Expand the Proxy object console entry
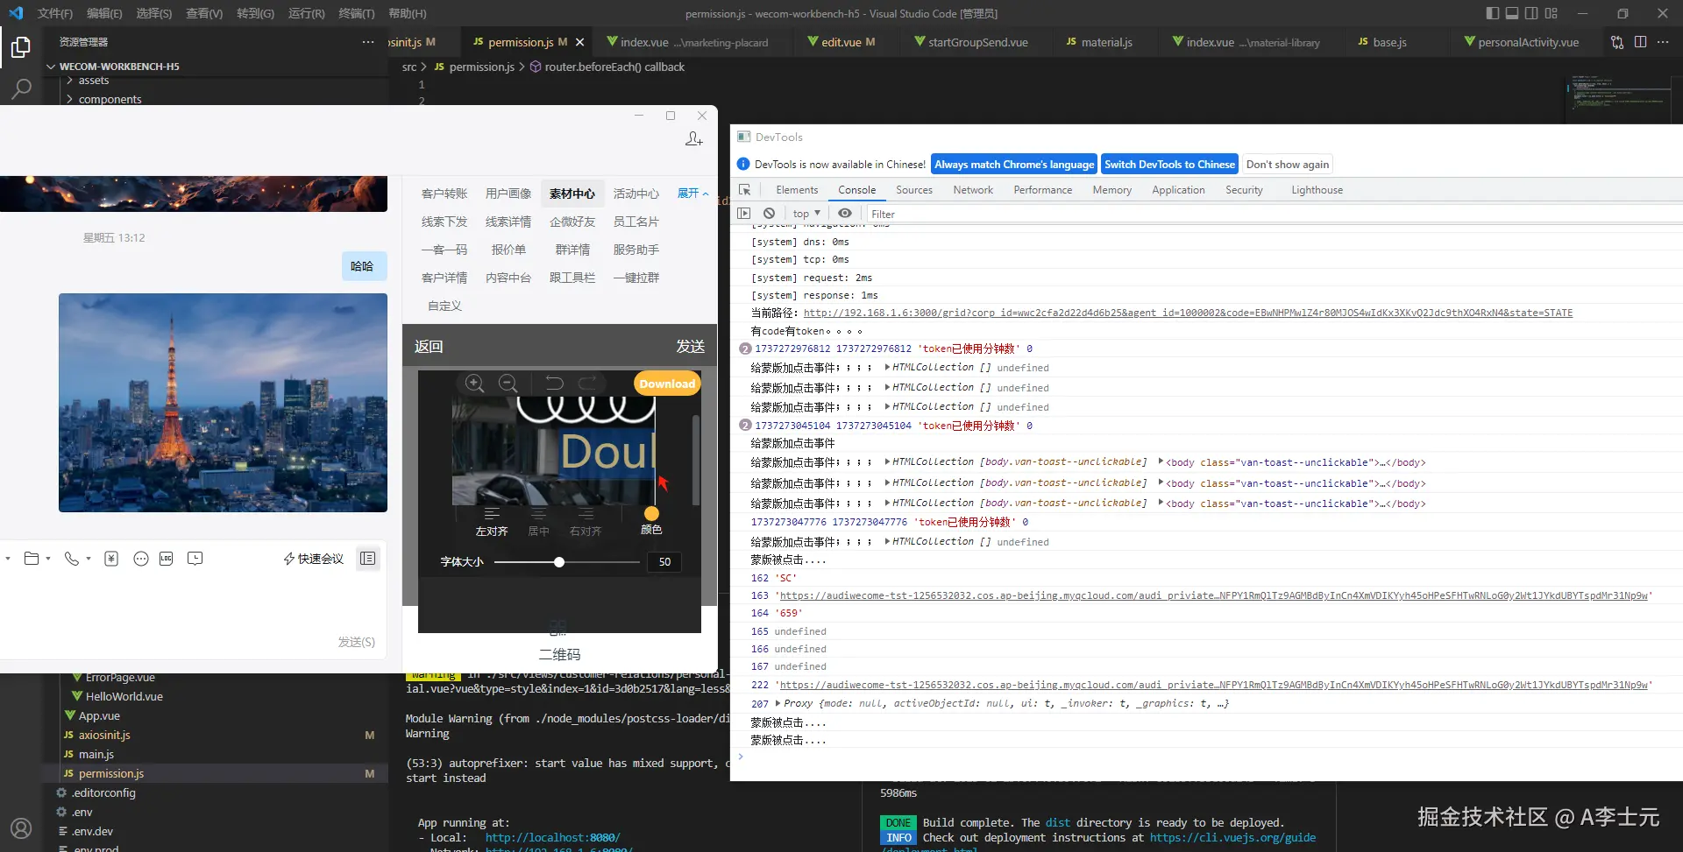 pos(778,703)
